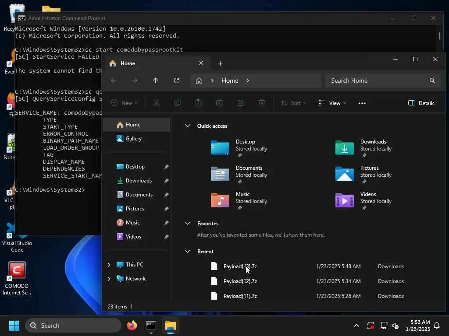Unpin Videos using its sidebar pin

coord(166,237)
